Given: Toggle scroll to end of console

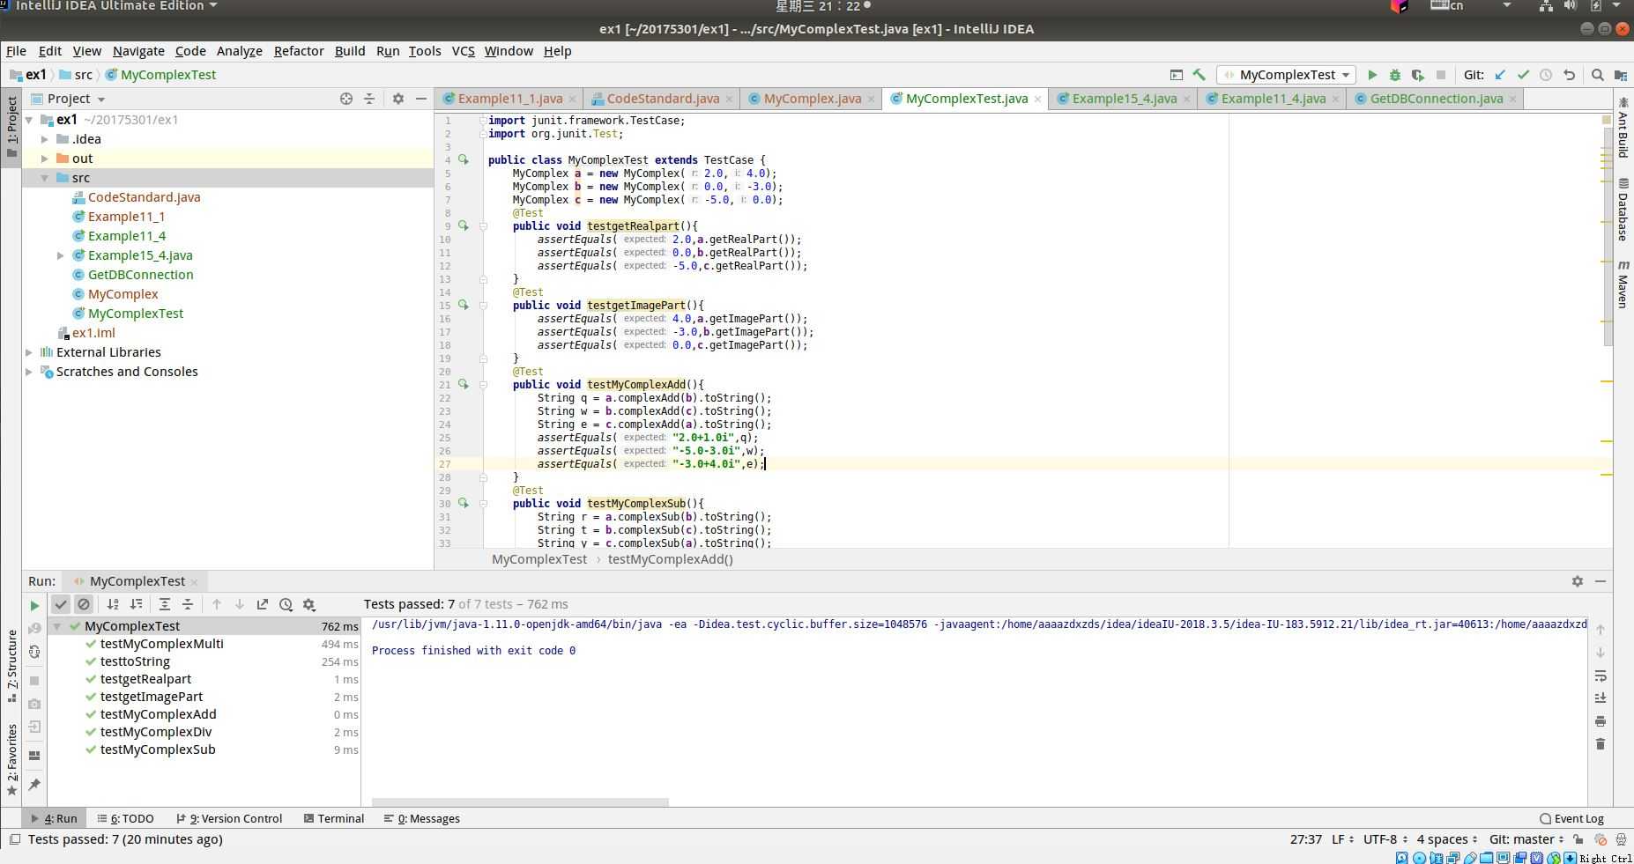Looking at the screenshot, I should pyautogui.click(x=1601, y=698).
